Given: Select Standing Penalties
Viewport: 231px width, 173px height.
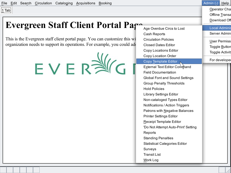Looking at the screenshot, I should [169, 138].
